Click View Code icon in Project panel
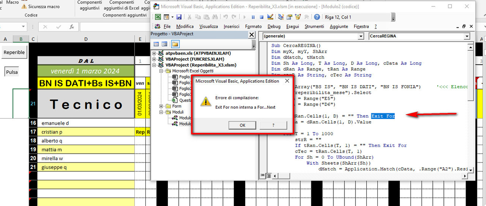Screen dimensions: 486x206 click(x=156, y=44)
